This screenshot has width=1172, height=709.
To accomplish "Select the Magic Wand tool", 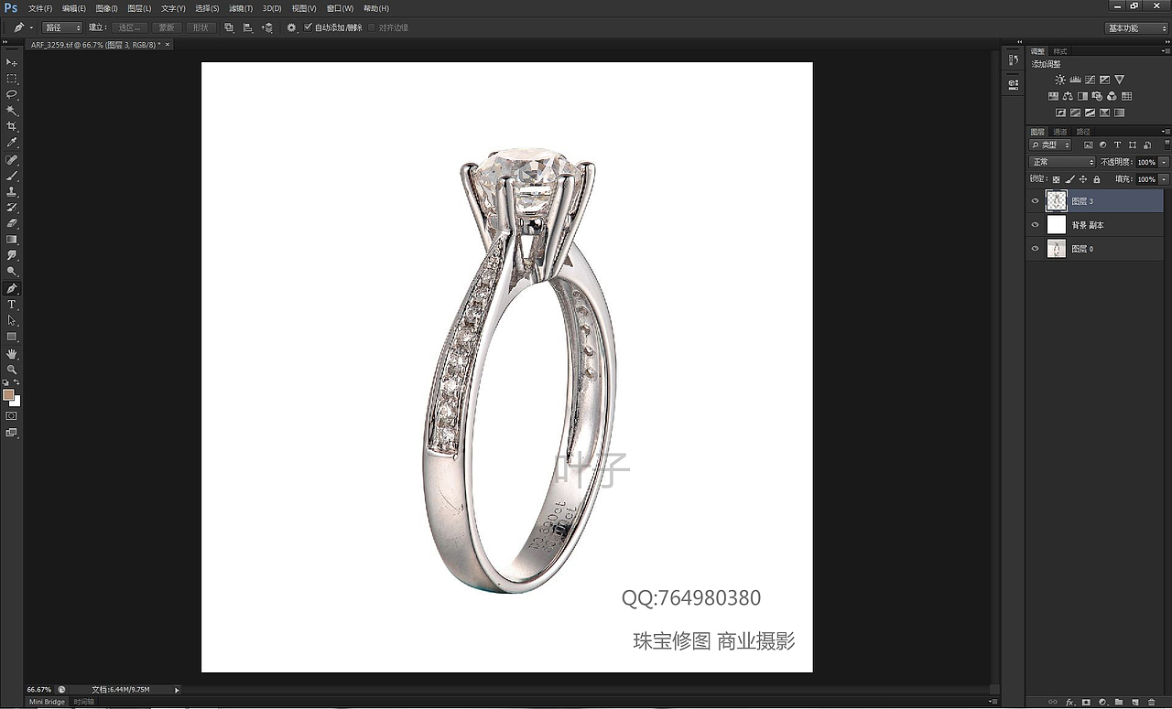I will (12, 111).
